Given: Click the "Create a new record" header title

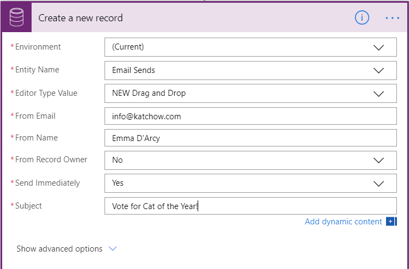Looking at the screenshot, I should pos(81,18).
